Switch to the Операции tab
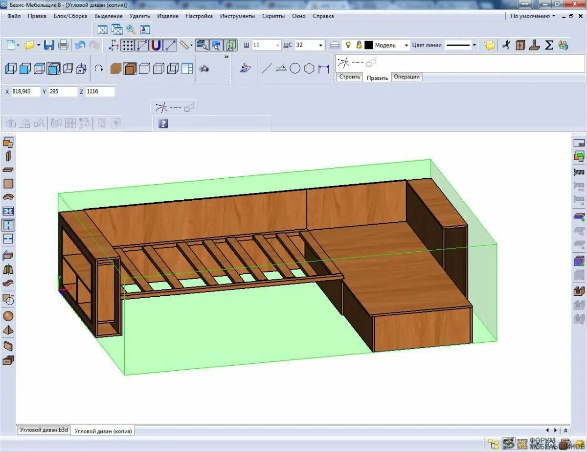This screenshot has height=452, width=587. pyautogui.click(x=406, y=77)
